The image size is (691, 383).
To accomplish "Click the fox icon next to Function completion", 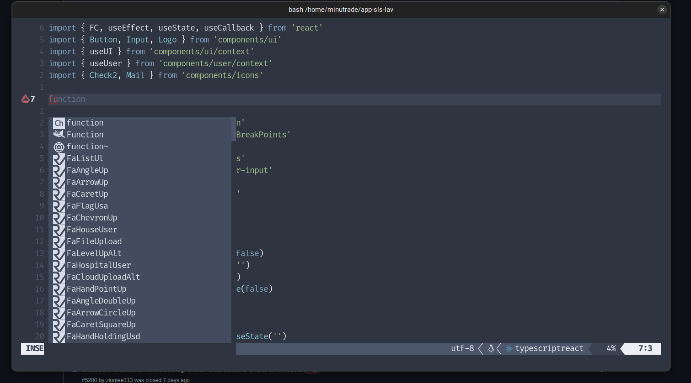I will 59,134.
